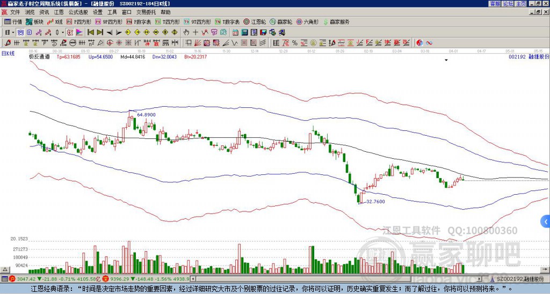Image resolution: width=550 pixels, height=294 pixels.
Task: Toggle the 权 adjustment button
Action: (x=70, y=32)
